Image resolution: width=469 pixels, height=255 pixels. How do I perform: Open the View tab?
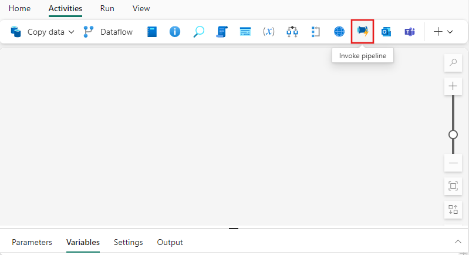pyautogui.click(x=141, y=8)
